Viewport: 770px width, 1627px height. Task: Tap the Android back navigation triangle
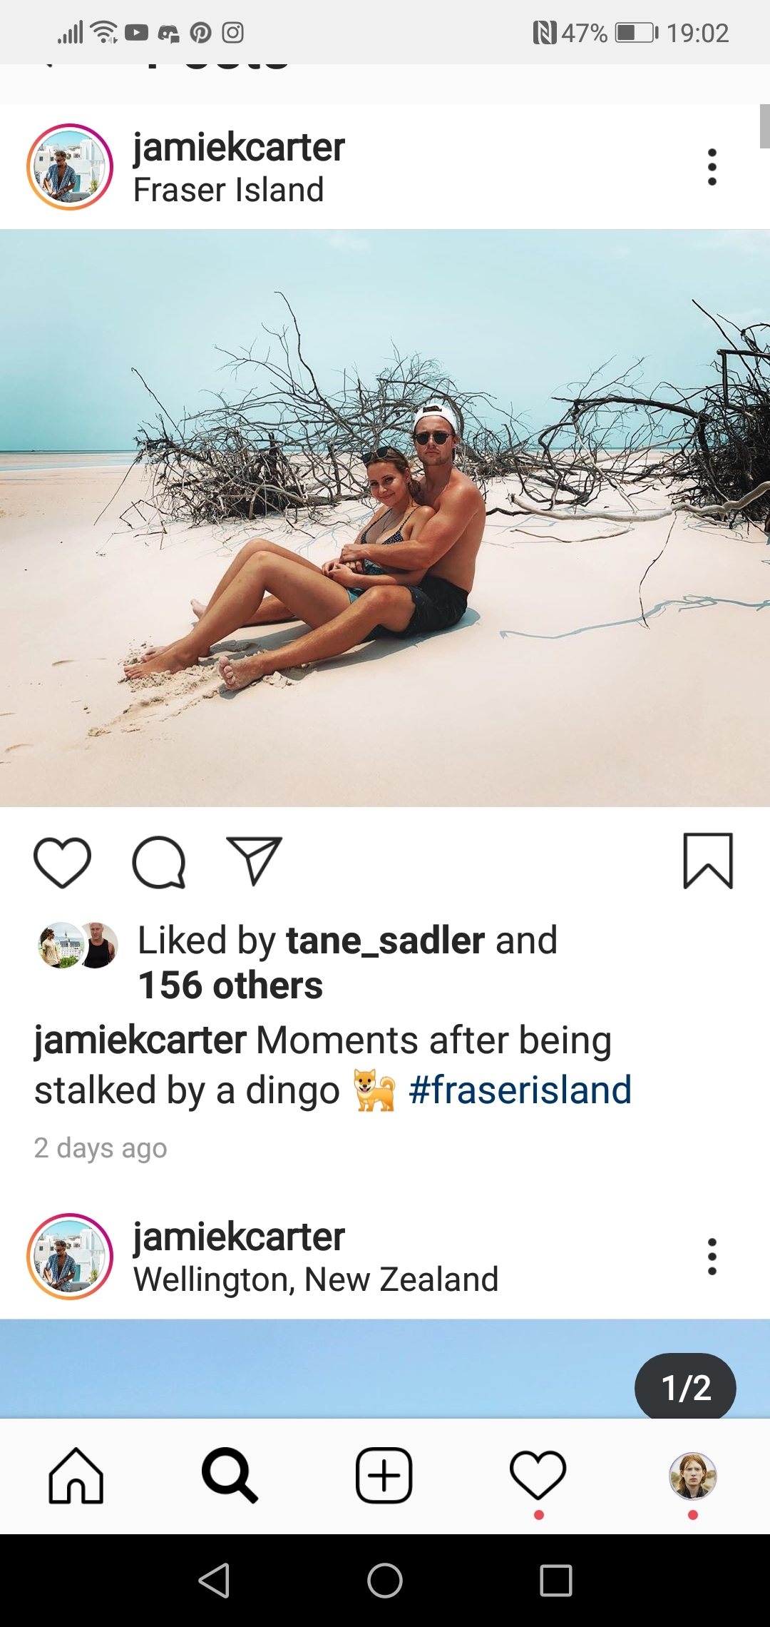[214, 1580]
